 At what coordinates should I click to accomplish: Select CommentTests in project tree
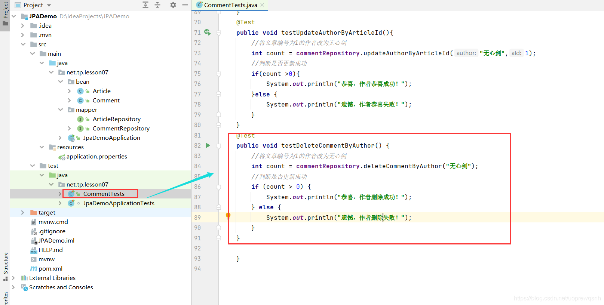point(104,194)
